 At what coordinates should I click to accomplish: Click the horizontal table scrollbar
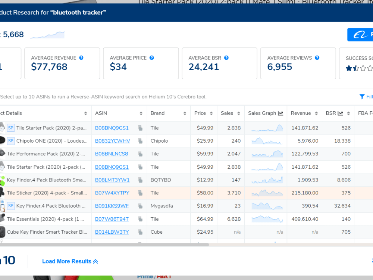pyautogui.click(x=104, y=245)
